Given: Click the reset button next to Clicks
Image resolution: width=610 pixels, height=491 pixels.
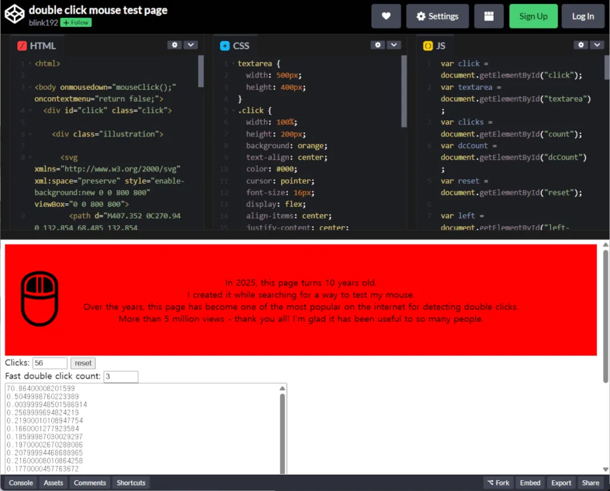Looking at the screenshot, I should (83, 363).
